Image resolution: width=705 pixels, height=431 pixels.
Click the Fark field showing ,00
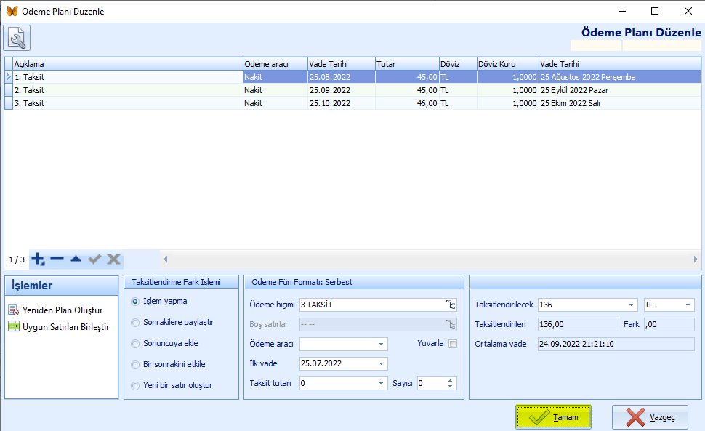click(x=669, y=324)
